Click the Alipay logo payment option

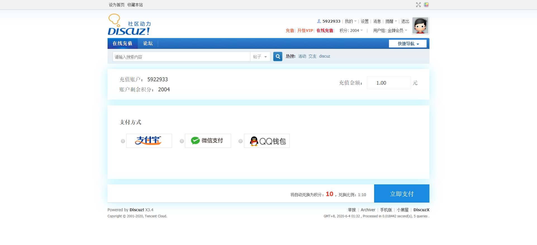149,141
